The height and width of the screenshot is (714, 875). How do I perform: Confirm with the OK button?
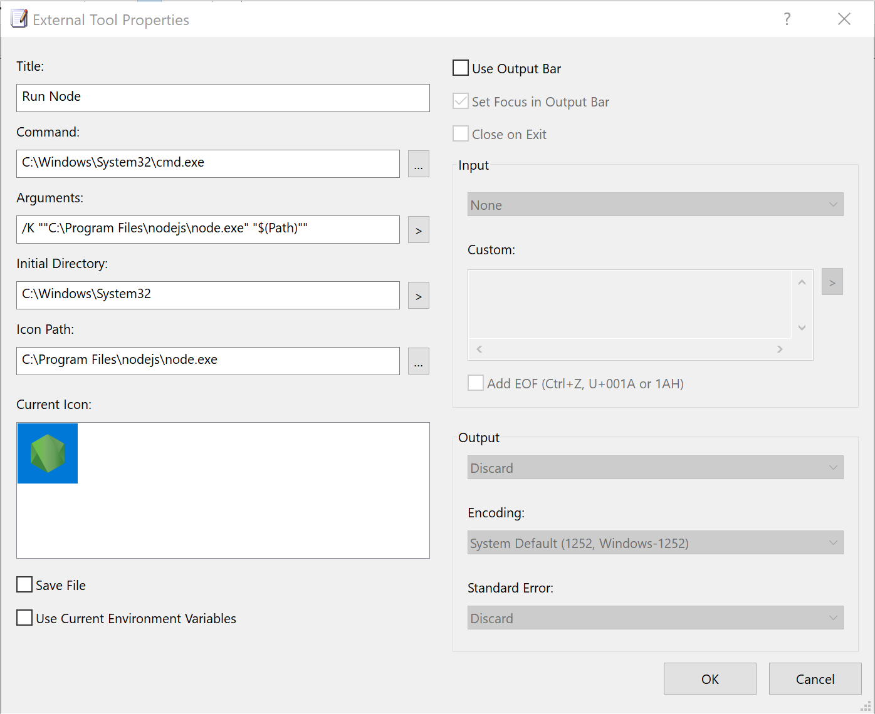click(710, 679)
